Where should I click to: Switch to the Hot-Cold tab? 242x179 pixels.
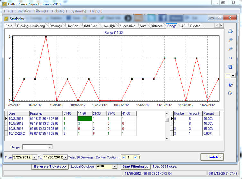[x=73, y=26]
